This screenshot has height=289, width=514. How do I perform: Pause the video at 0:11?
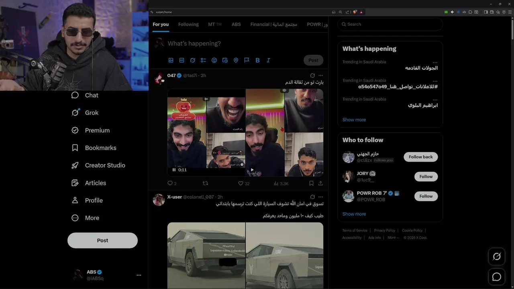(174, 170)
